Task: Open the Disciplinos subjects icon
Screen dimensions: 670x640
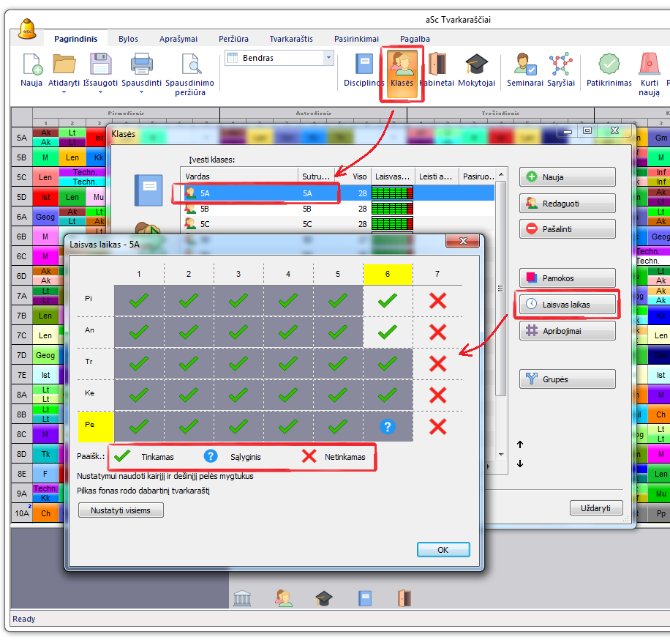Action: tap(364, 65)
